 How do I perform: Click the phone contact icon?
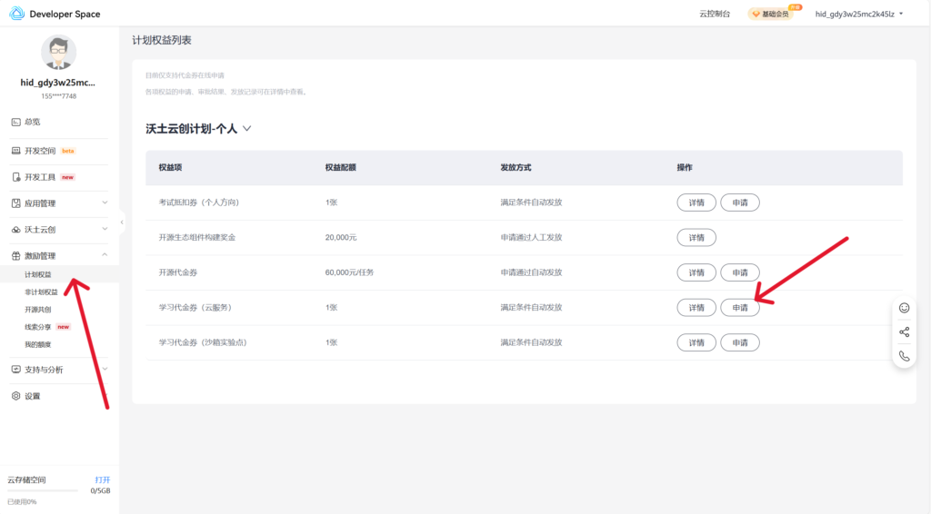(x=905, y=356)
